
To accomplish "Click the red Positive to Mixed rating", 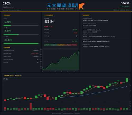I will (35, 54).
